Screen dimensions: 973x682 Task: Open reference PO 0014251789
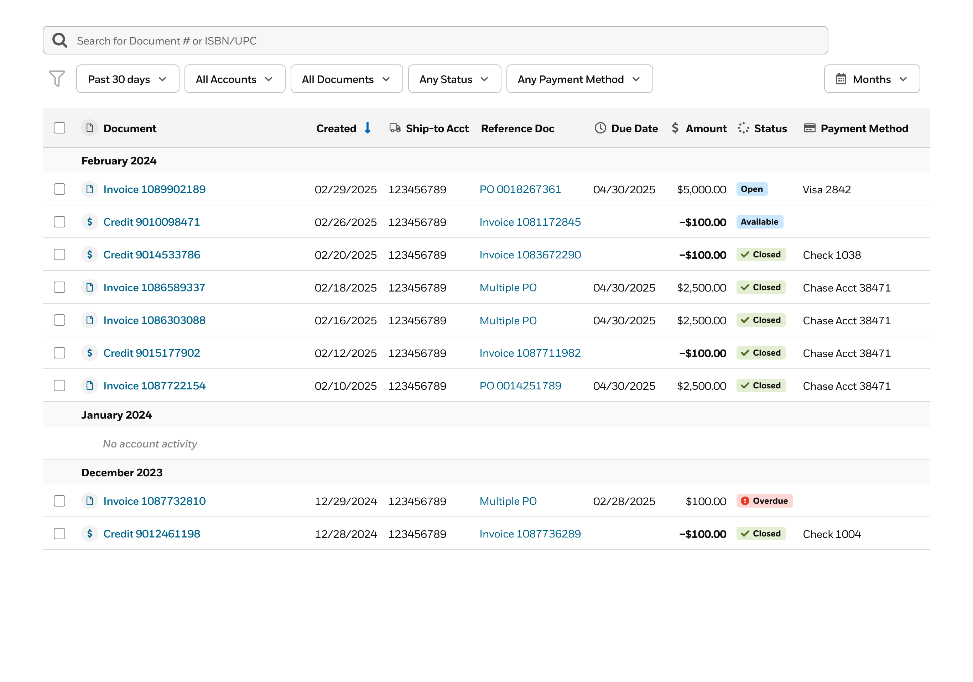[x=520, y=386]
